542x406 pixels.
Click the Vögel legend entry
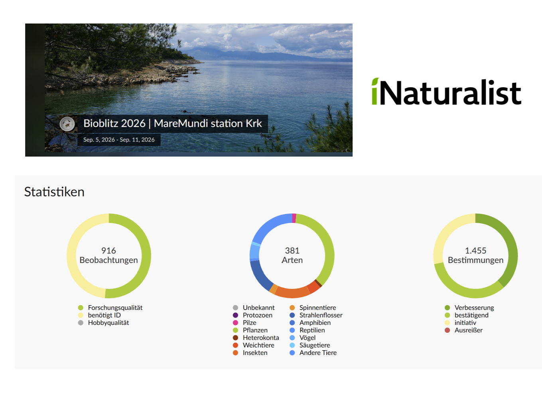302,338
